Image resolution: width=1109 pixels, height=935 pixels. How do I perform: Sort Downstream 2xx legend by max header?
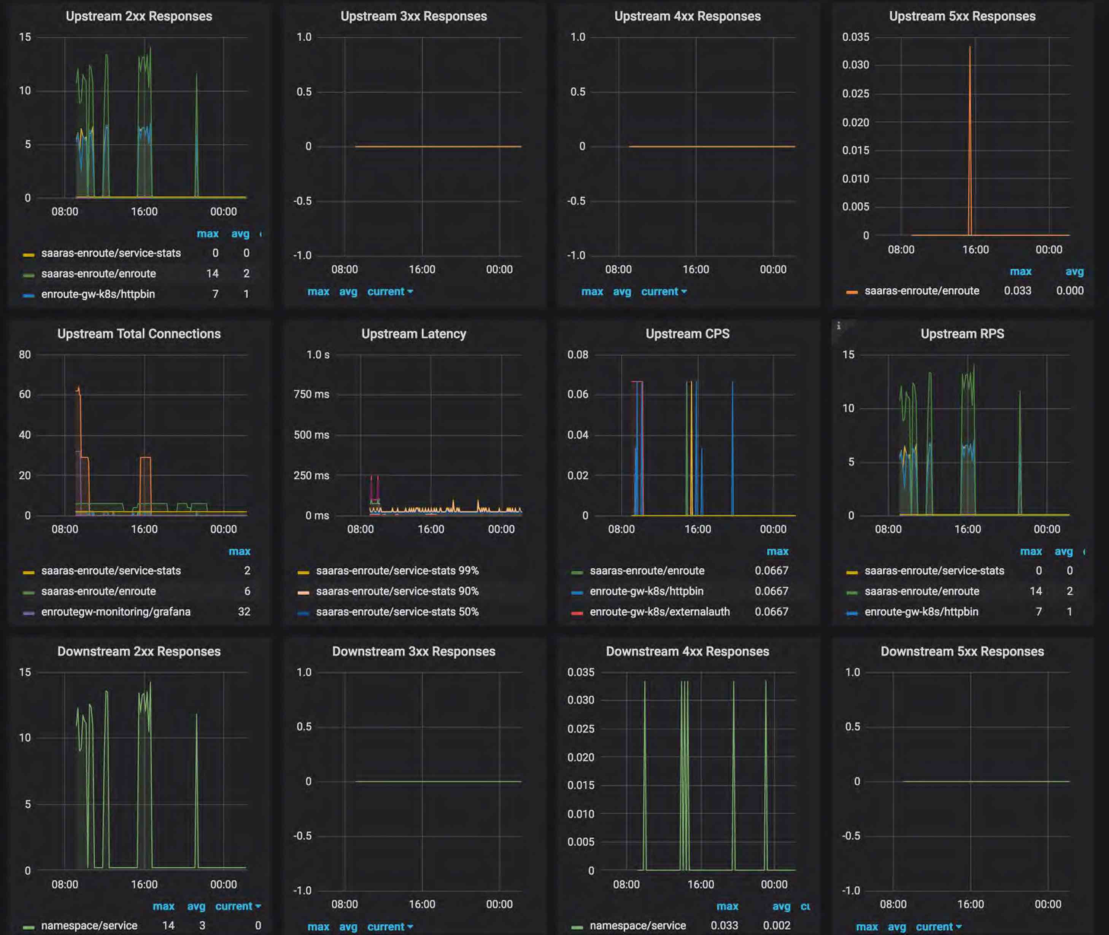[163, 906]
